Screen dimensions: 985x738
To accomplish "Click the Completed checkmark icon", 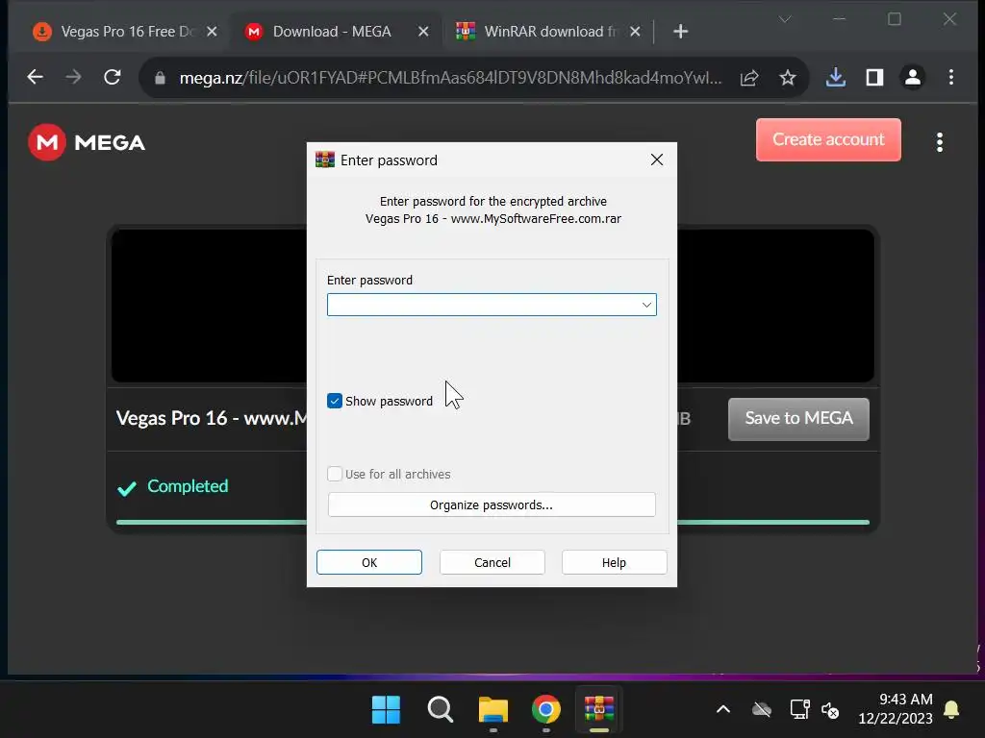I will coord(127,487).
